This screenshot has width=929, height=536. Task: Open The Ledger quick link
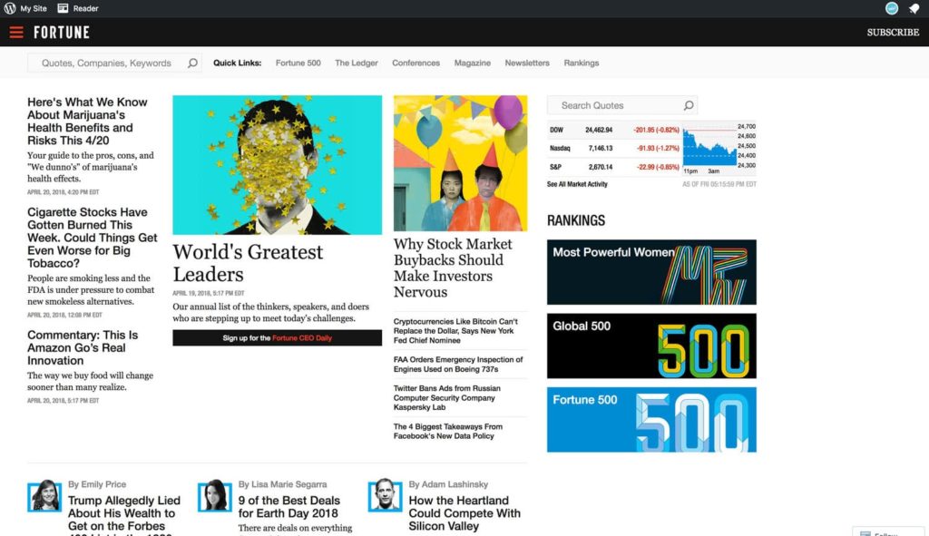(356, 63)
